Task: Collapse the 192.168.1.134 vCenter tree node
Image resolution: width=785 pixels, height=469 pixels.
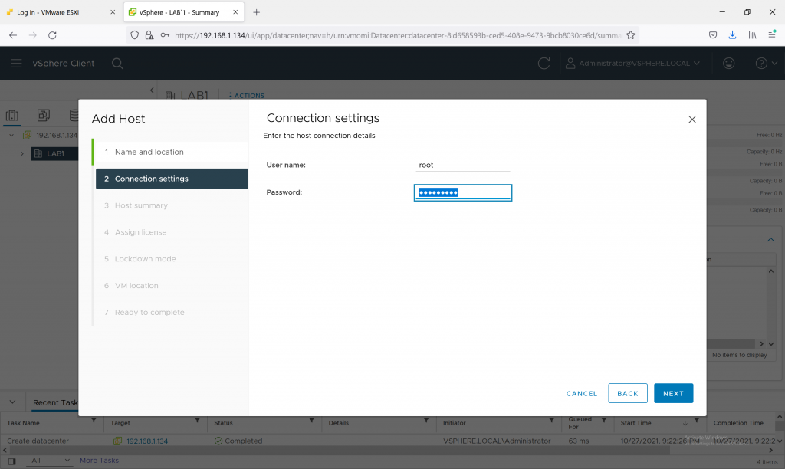Action: 11,135
